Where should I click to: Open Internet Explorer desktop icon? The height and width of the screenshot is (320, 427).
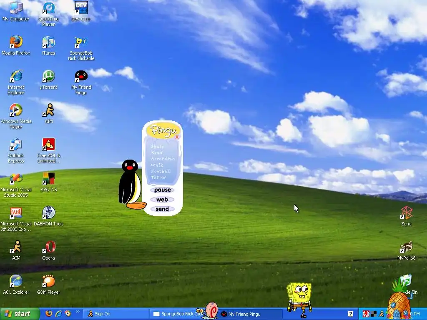click(x=16, y=82)
